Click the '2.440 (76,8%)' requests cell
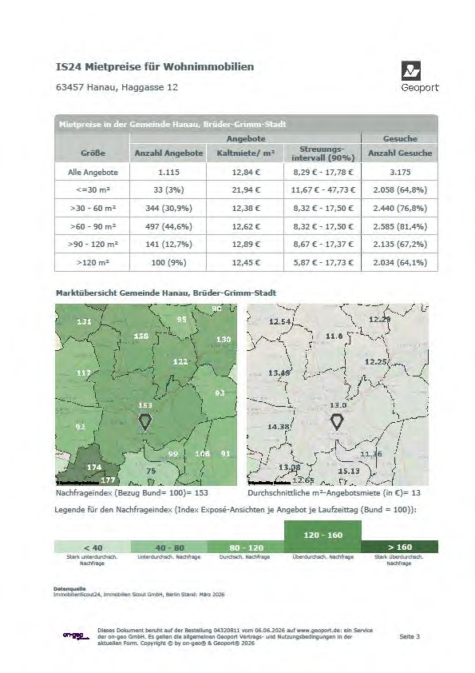 pyautogui.click(x=400, y=208)
